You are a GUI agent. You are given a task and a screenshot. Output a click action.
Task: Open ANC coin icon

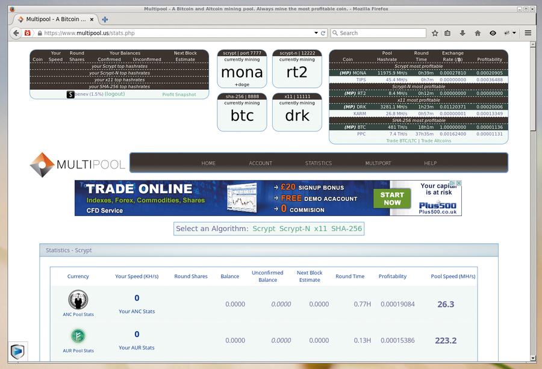pos(78,300)
